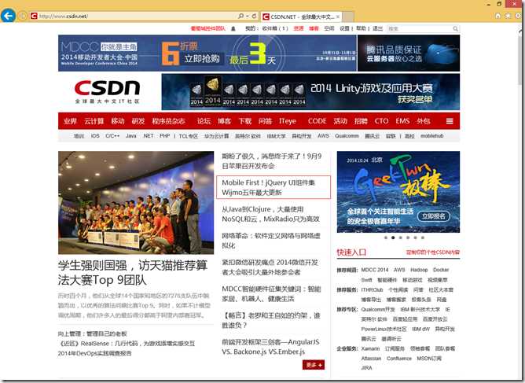525x383 pixels.
Task: Open the IE Tools gear icon
Action: tap(518, 16)
